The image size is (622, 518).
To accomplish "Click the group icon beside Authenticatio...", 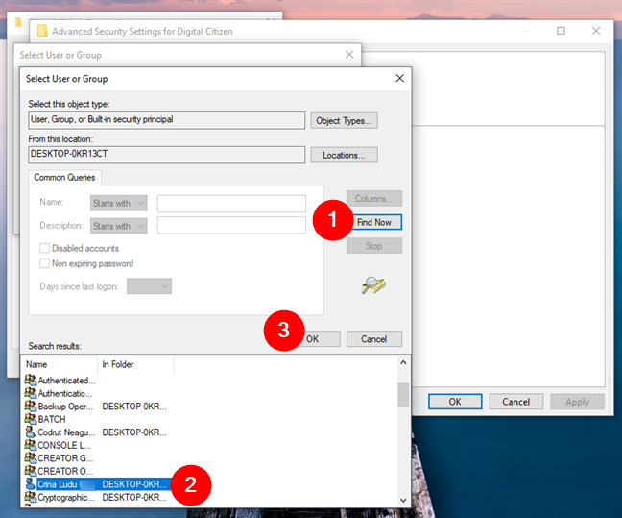I will 30,393.
